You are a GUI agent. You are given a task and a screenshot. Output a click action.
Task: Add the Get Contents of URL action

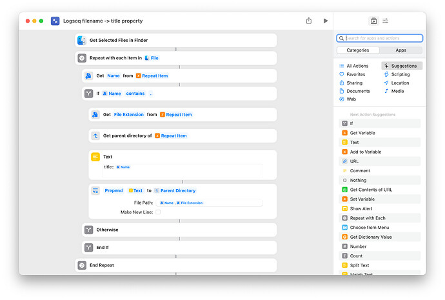380,190
